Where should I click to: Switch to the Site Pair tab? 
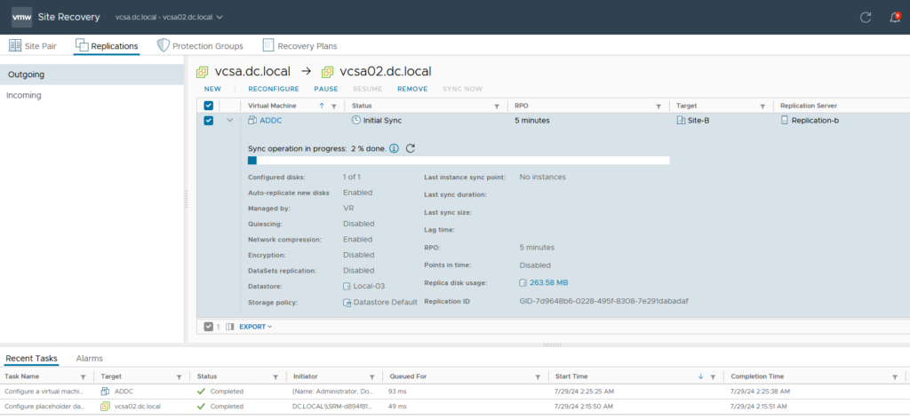tap(33, 46)
